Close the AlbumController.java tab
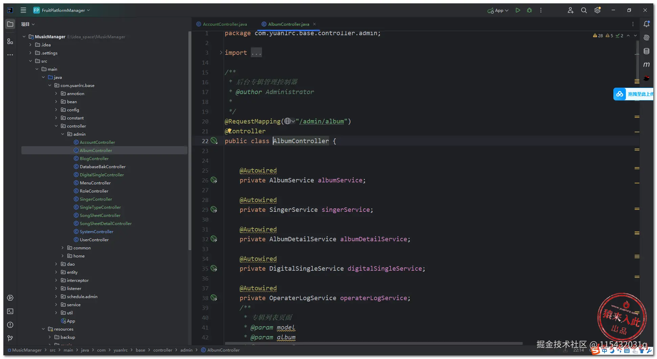The width and height of the screenshot is (657, 359). point(314,24)
